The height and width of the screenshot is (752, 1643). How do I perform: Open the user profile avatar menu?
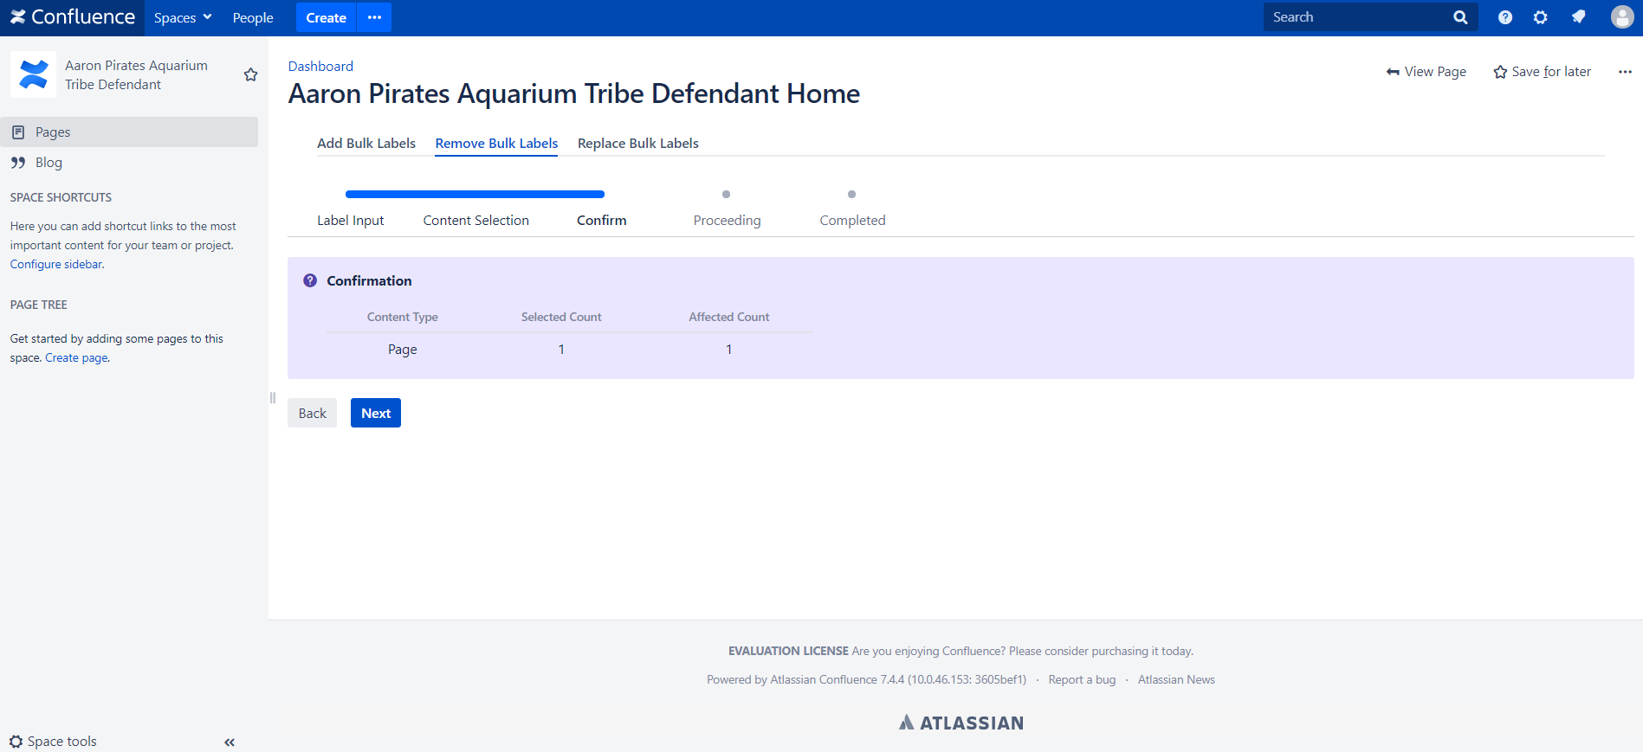(x=1622, y=17)
